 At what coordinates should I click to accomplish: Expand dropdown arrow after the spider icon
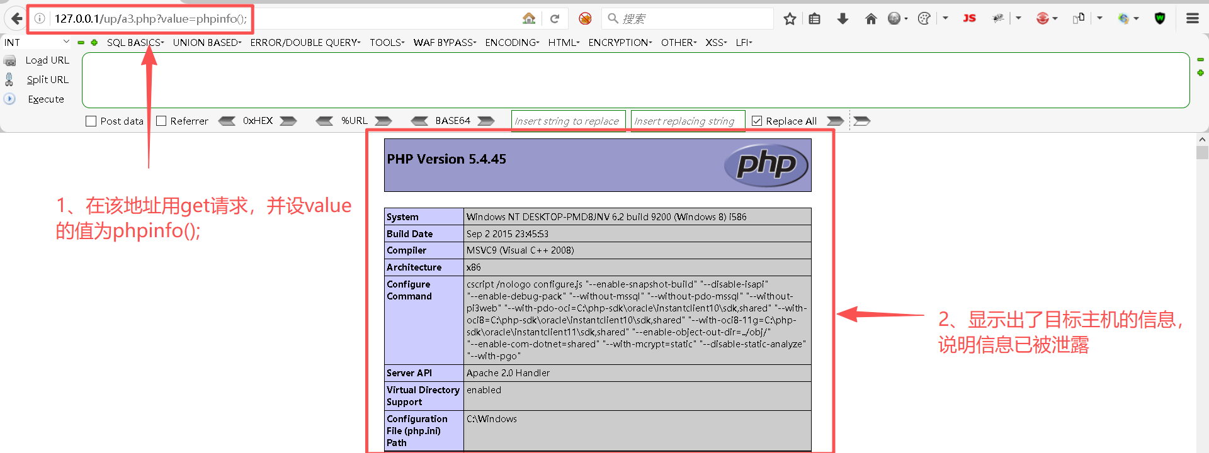[1018, 18]
